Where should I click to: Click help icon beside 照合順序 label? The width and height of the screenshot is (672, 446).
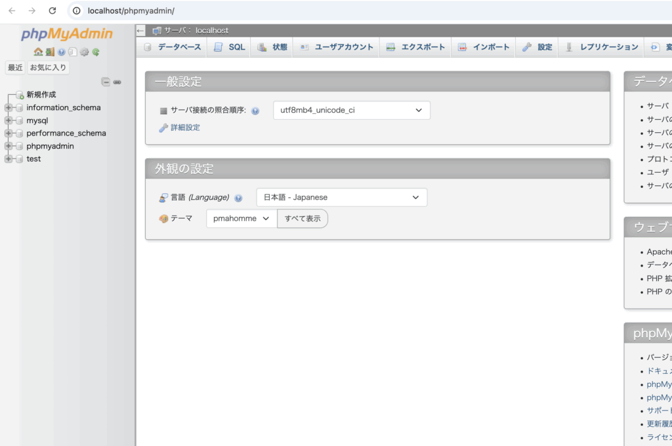255,111
